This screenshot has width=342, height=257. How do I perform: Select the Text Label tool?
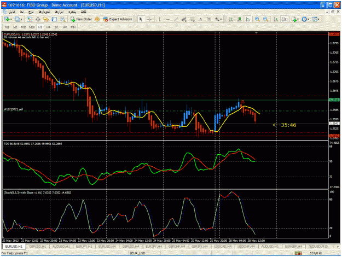pyautogui.click(x=209, y=19)
